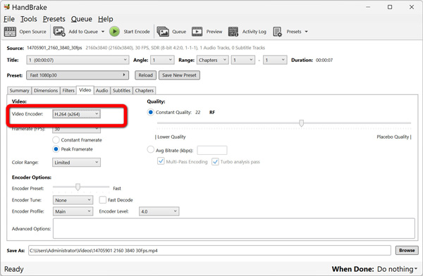Click the Activity Log label
This screenshot has height=276, width=423.
tap(254, 32)
